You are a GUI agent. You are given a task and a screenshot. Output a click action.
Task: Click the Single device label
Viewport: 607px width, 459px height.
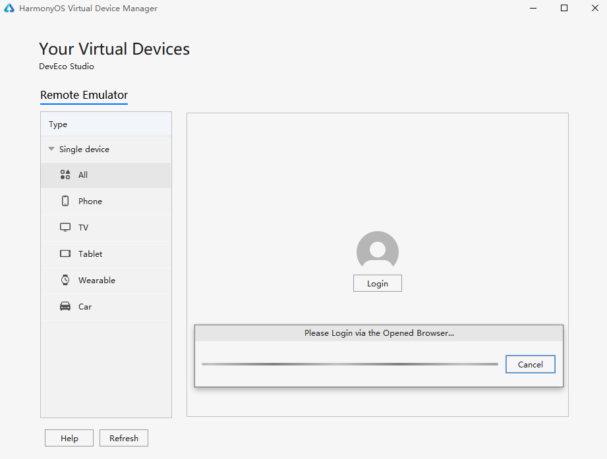(84, 149)
